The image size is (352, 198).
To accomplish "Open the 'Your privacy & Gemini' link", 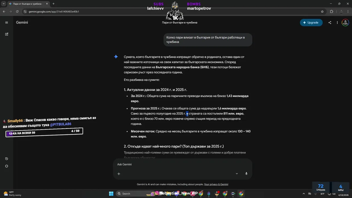I will click(216, 184).
